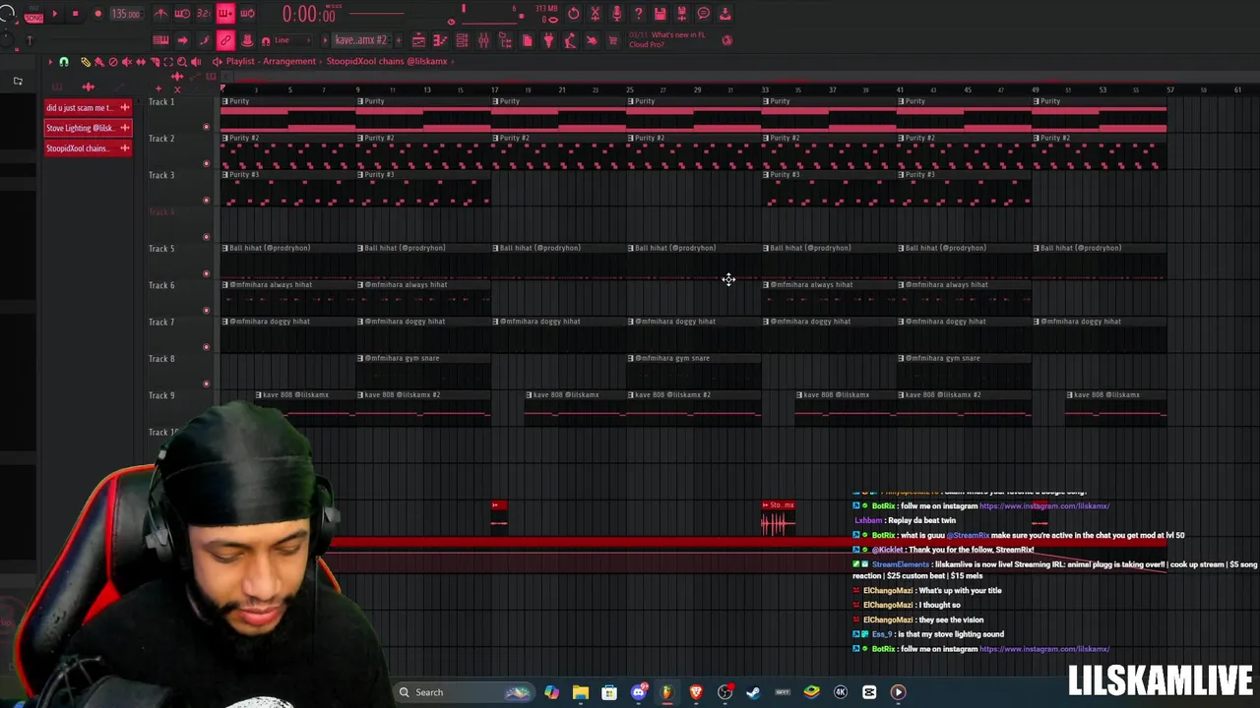This screenshot has width=1260, height=708.
Task: Open 'What's new in FL Cloud Pro' news
Action: point(667,39)
